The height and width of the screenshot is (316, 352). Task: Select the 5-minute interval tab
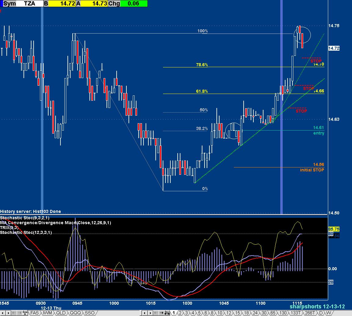(199, 313)
